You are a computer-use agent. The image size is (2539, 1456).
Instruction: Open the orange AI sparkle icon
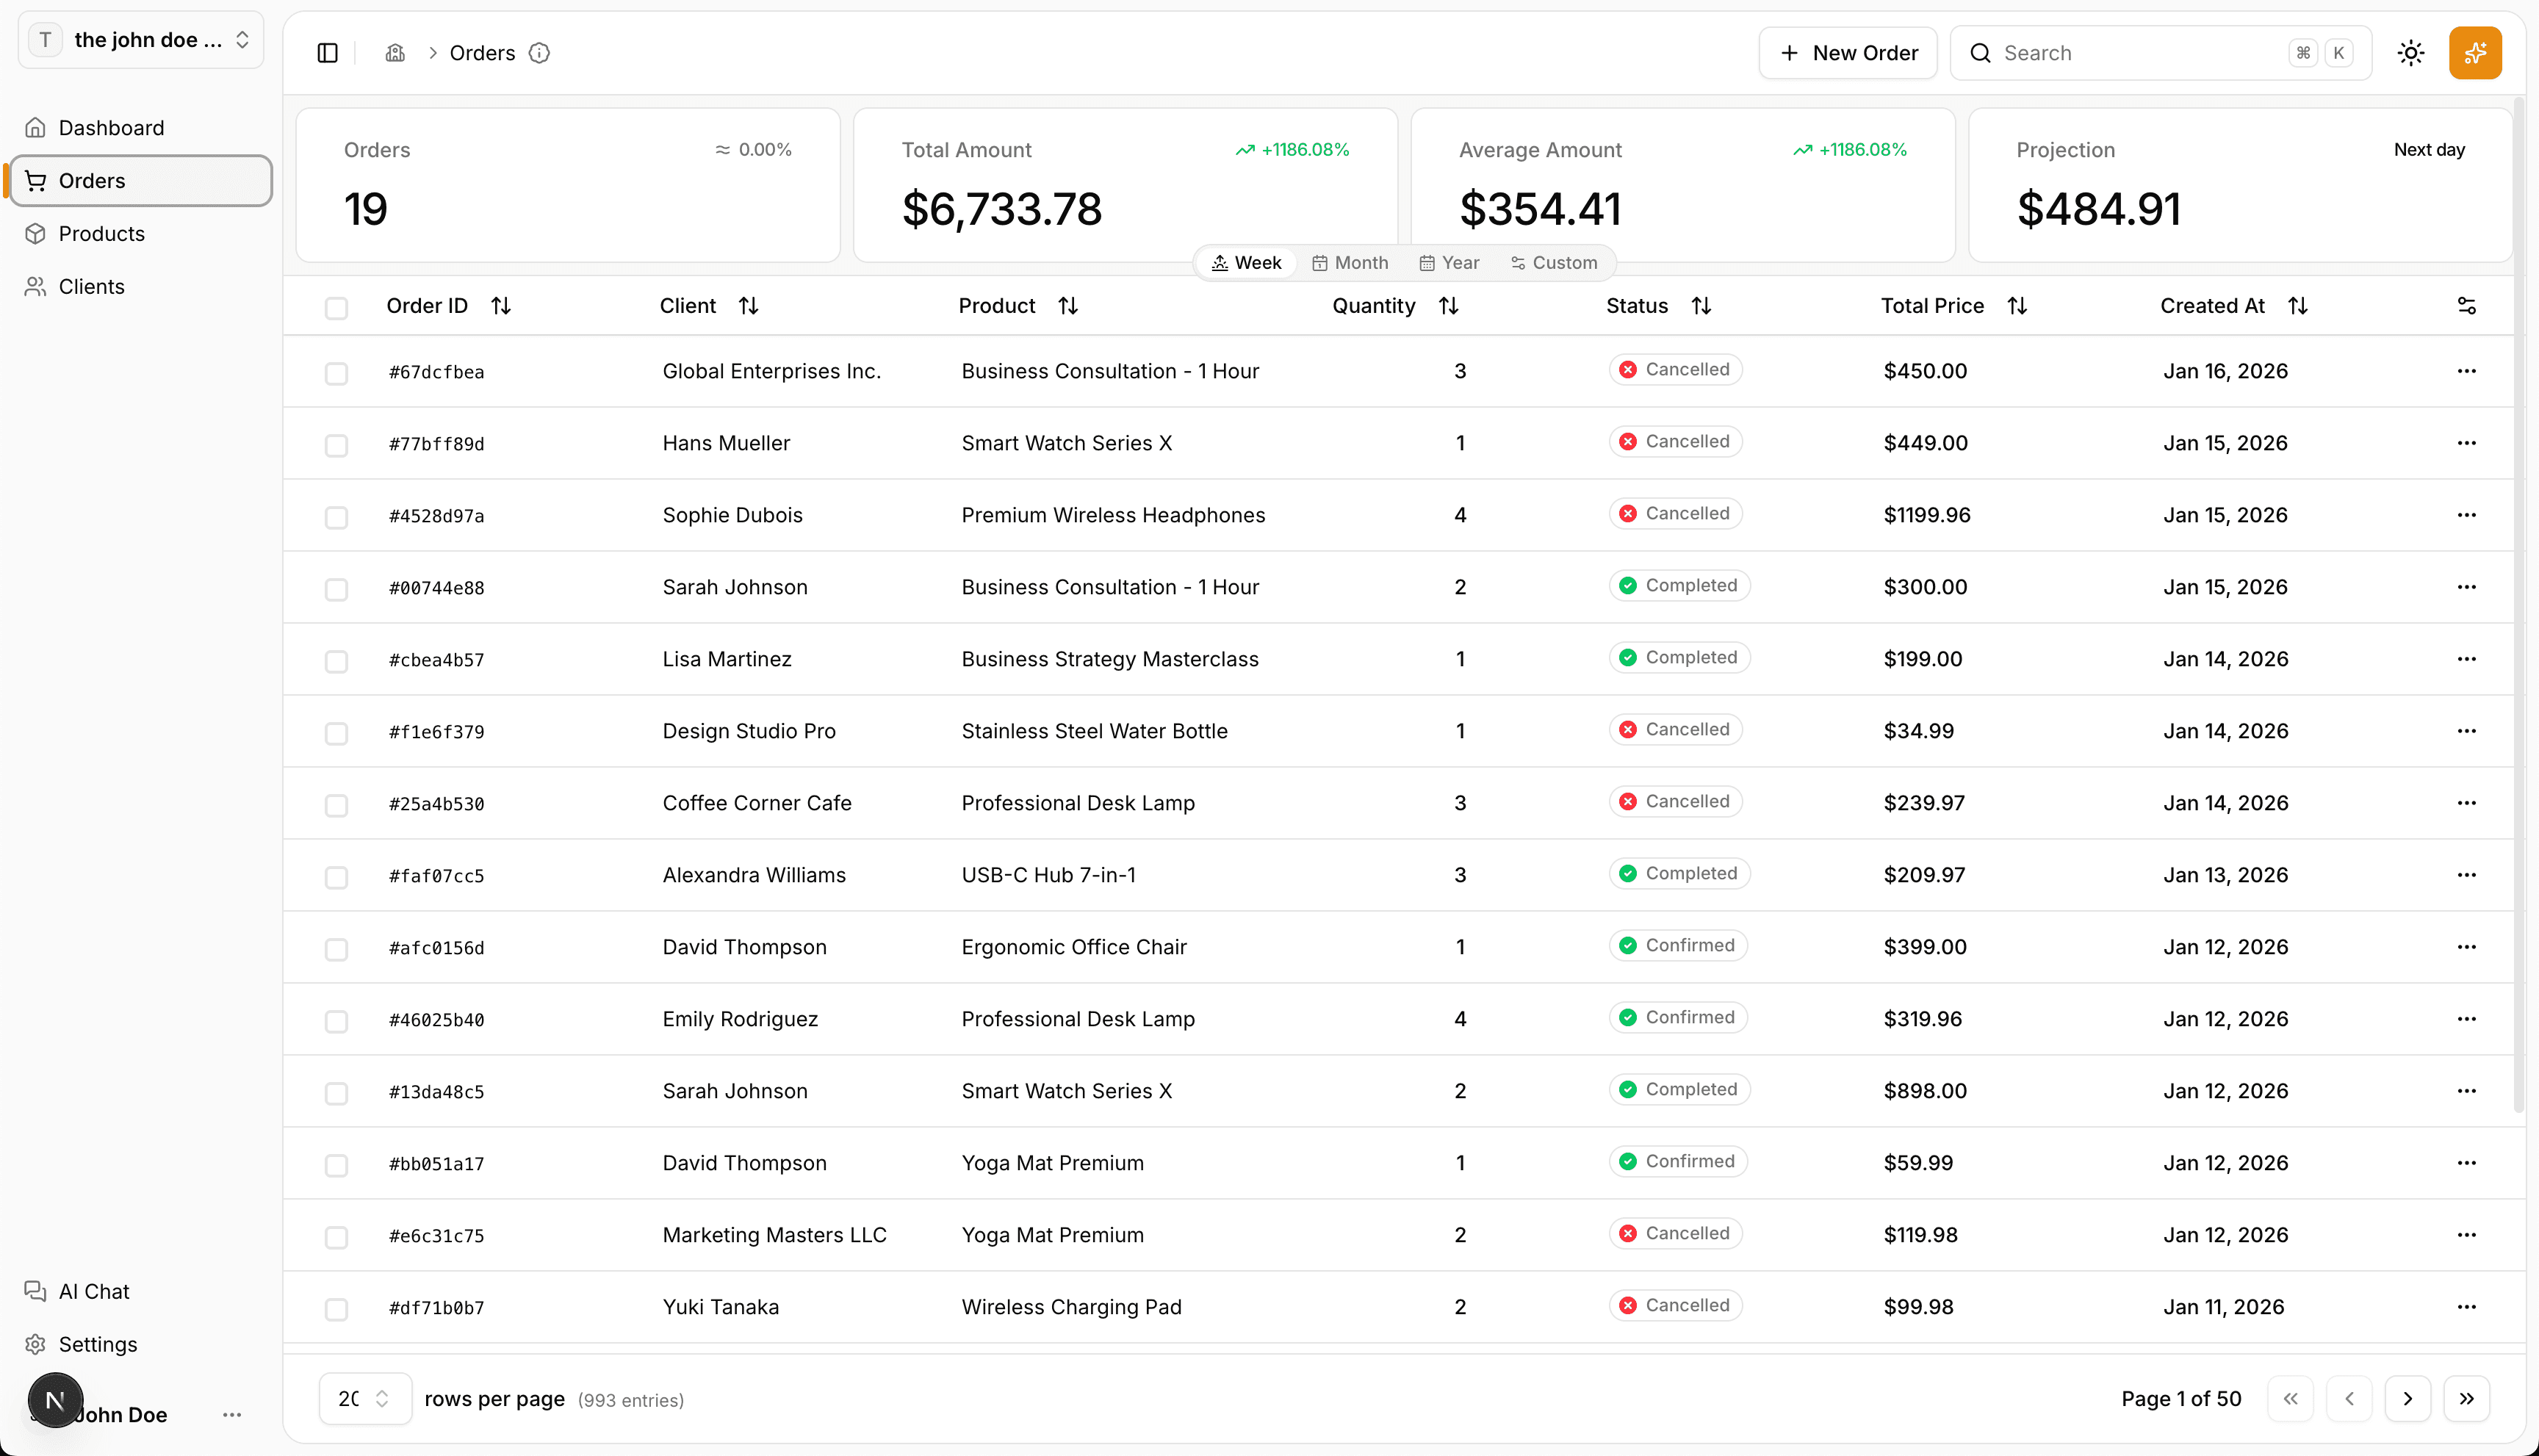point(2475,53)
